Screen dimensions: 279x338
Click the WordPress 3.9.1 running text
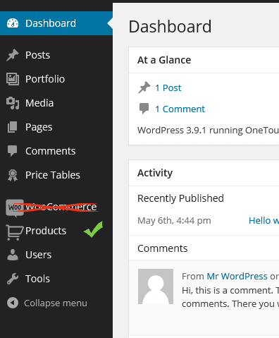tap(208, 131)
